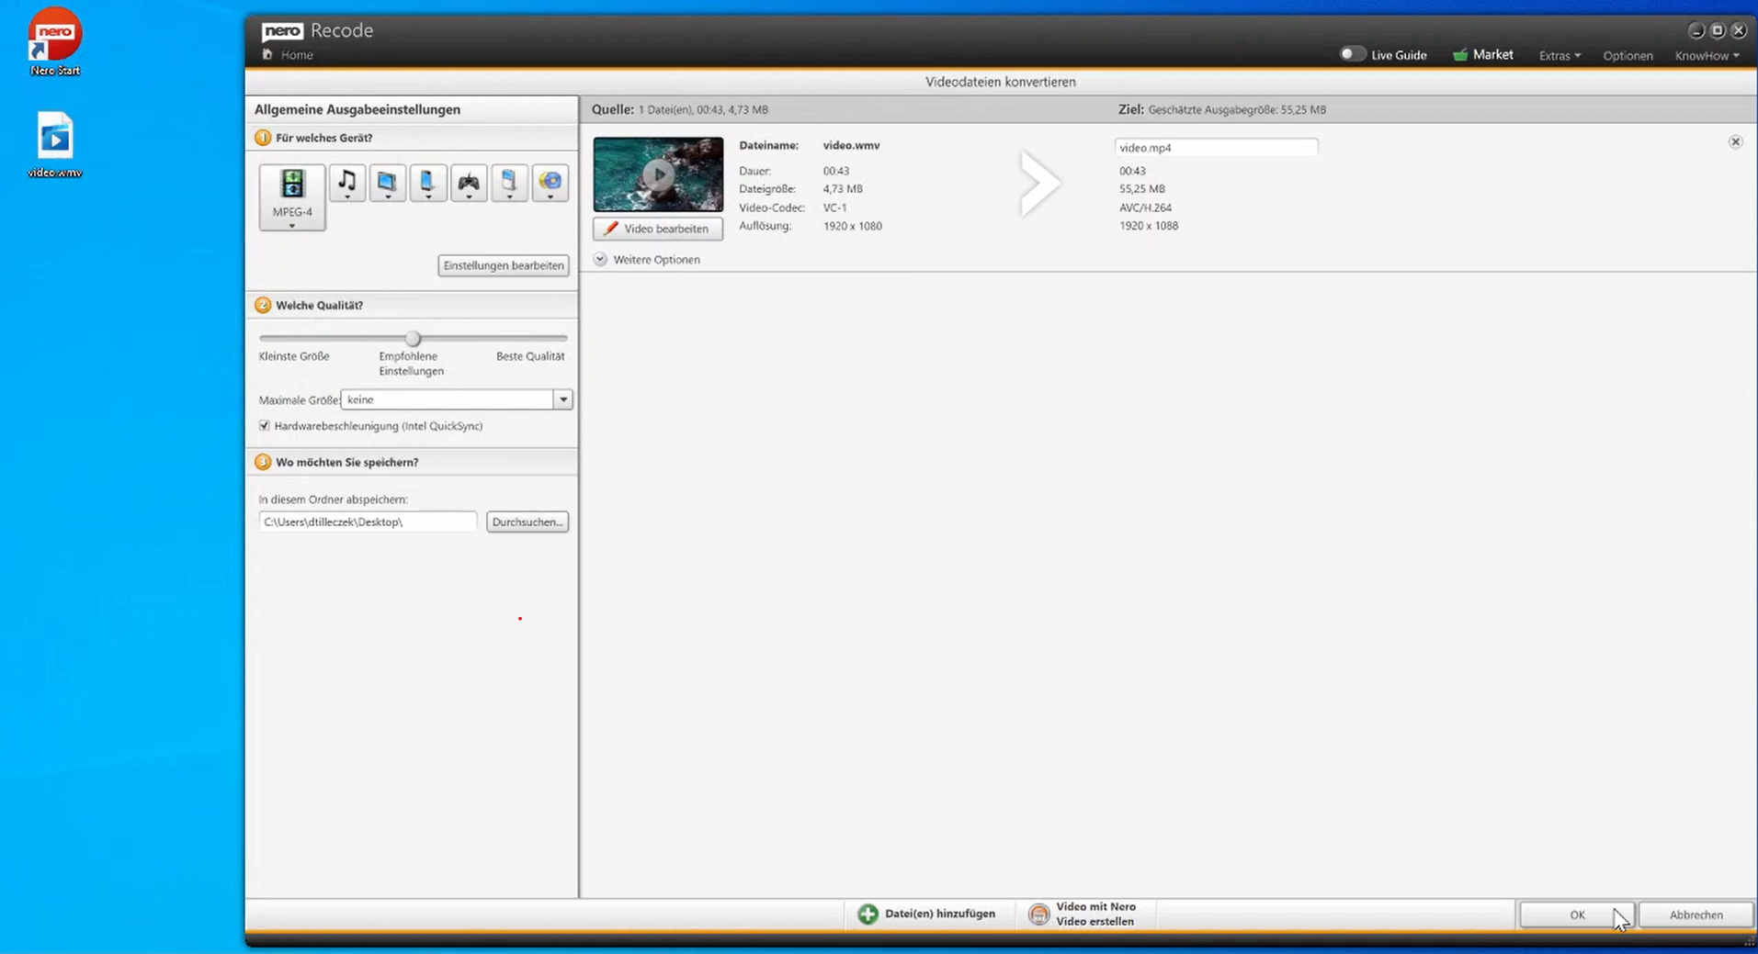
Task: Play the video.wmv preview thumbnail
Action: [x=658, y=174]
